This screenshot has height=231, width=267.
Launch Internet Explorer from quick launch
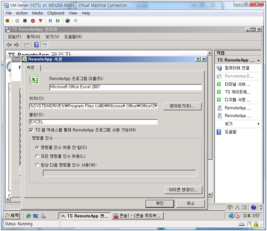pos(28,216)
